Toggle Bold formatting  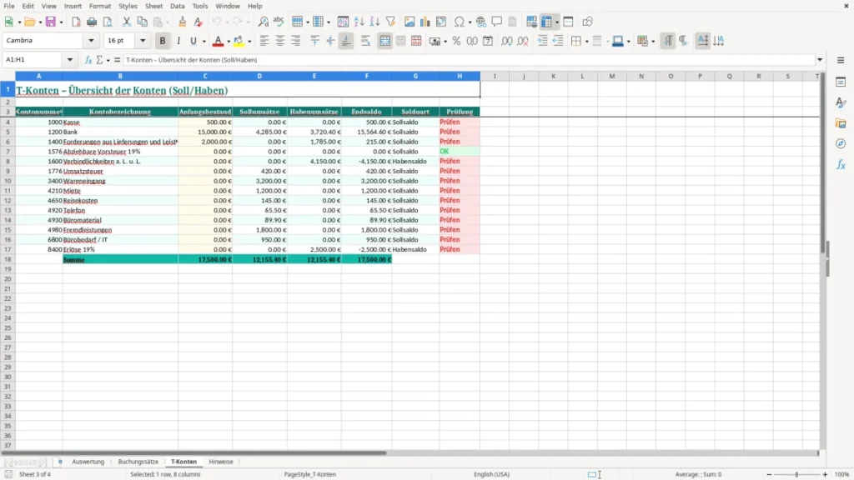[x=163, y=41]
